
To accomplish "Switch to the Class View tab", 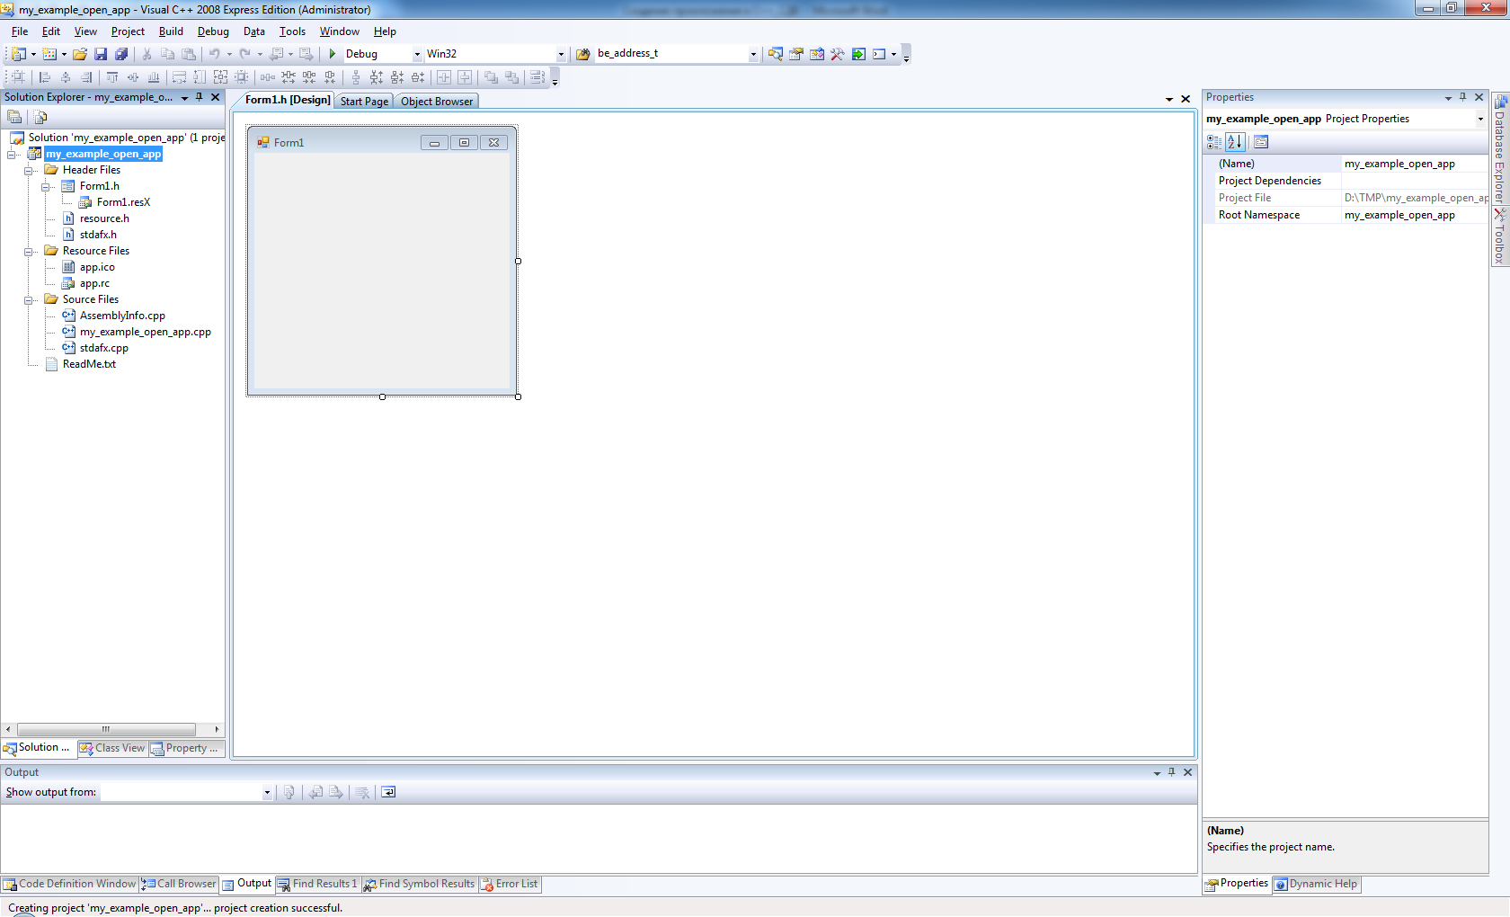I will point(112,748).
